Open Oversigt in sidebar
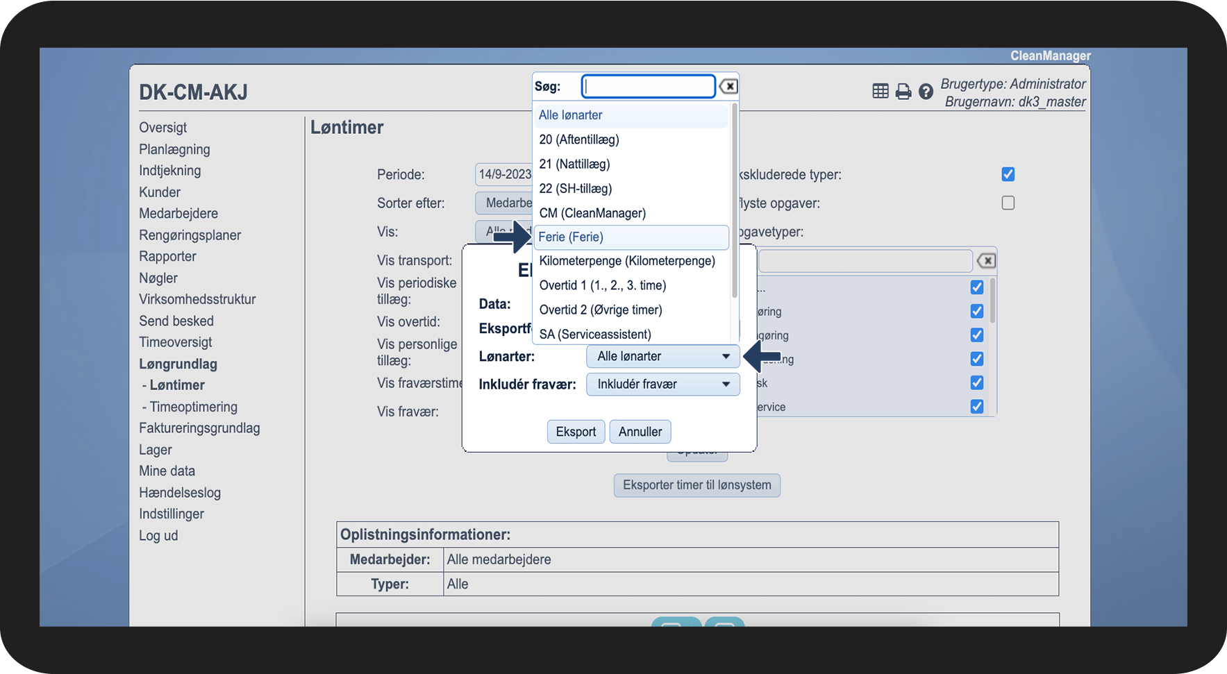The image size is (1227, 674). coord(163,128)
